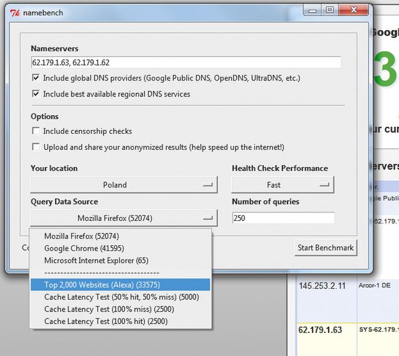Minimize the namebench window

pyautogui.click(x=313, y=10)
